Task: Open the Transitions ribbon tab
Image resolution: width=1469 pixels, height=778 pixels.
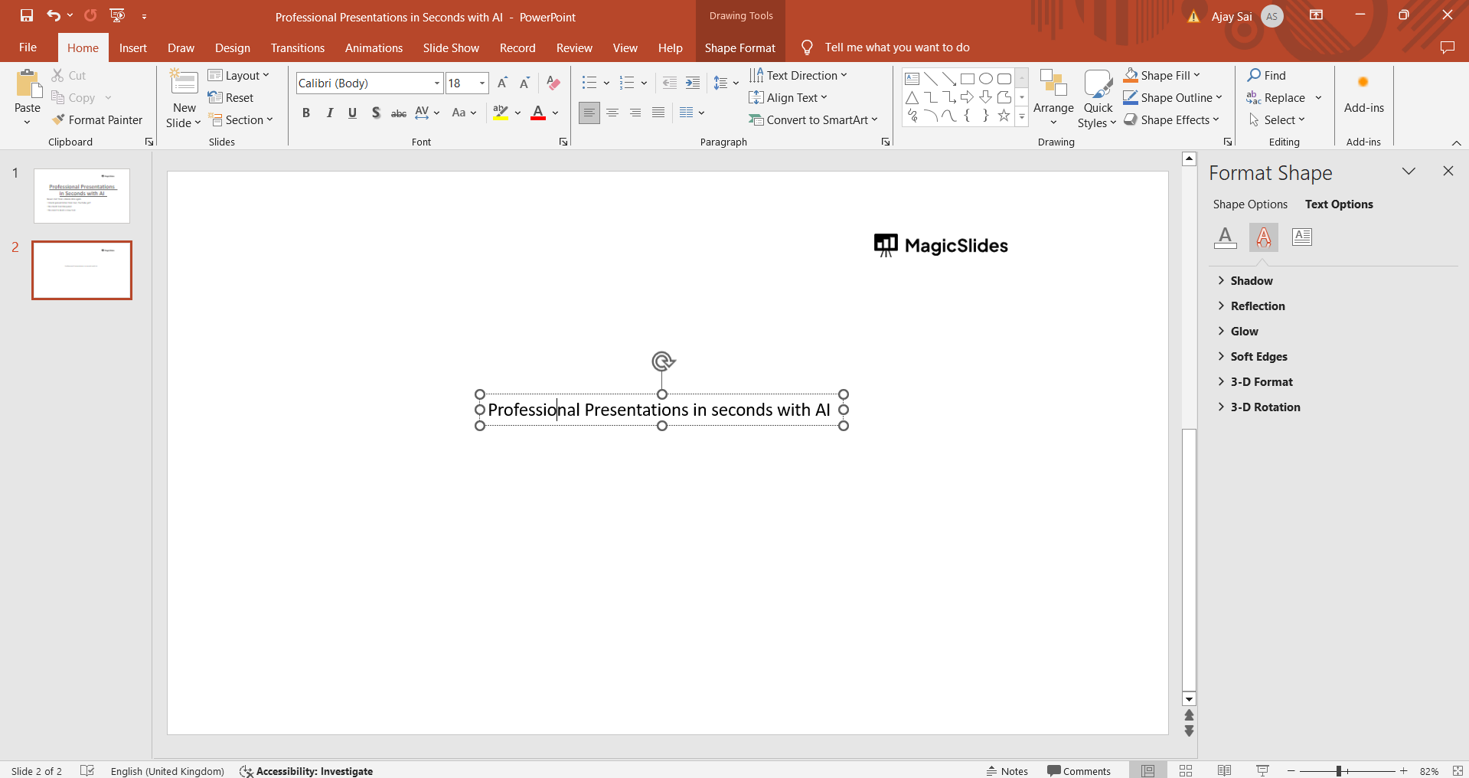Action: click(297, 47)
